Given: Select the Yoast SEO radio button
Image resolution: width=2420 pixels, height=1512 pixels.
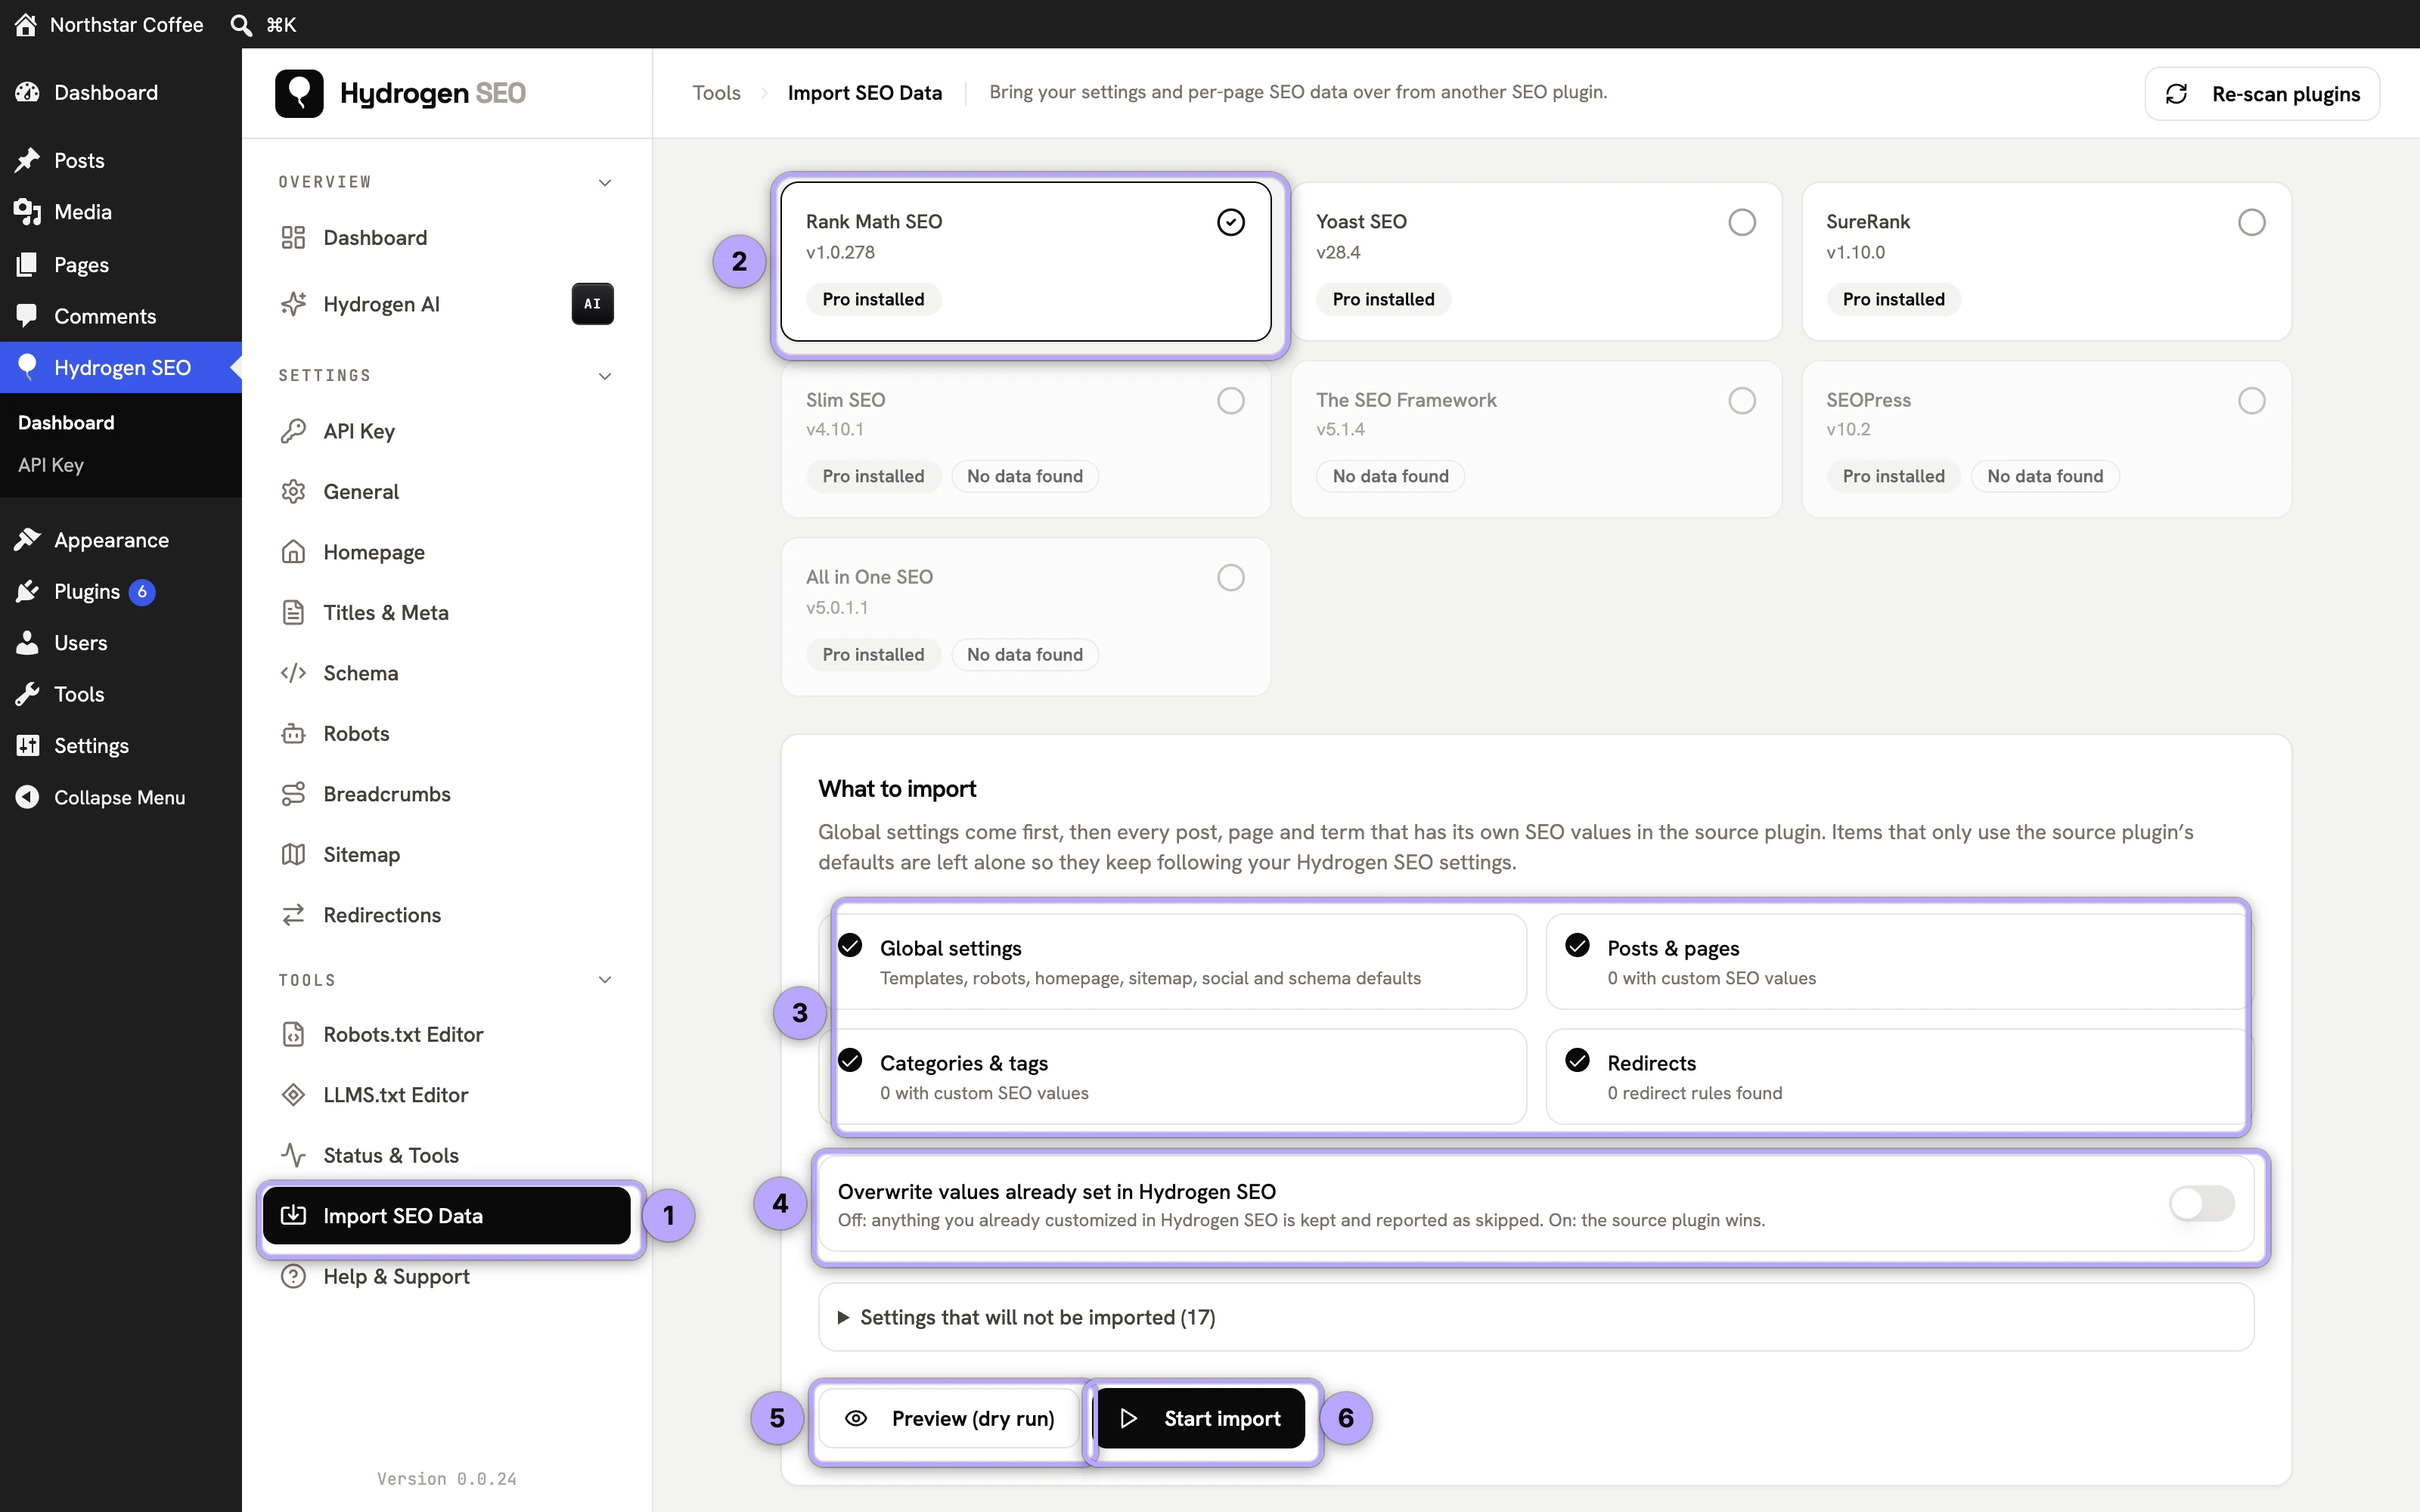Looking at the screenshot, I should tap(1742, 222).
